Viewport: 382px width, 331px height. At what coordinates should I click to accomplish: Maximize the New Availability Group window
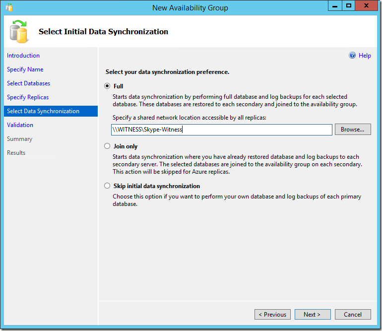349,5
